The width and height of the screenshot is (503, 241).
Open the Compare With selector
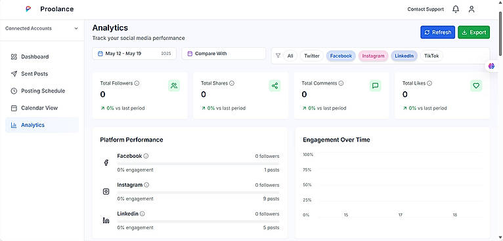pyautogui.click(x=224, y=54)
